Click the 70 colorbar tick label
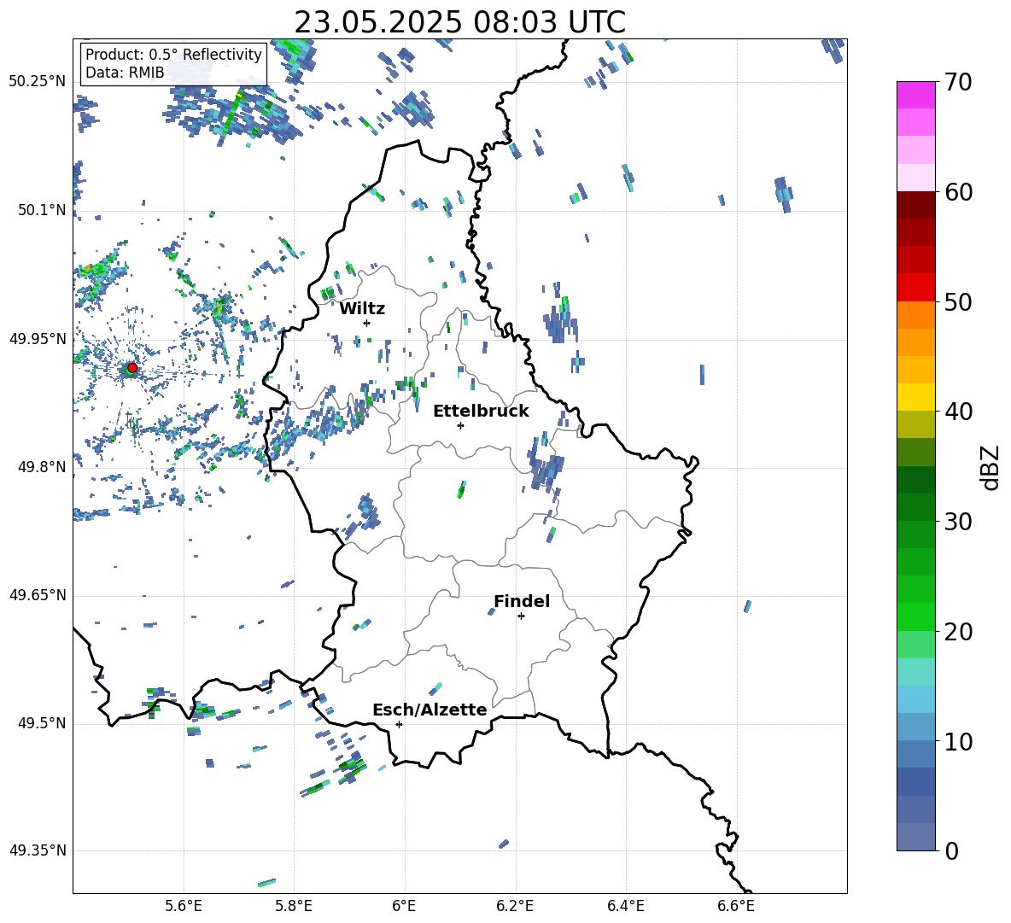The image size is (1011, 923). pyautogui.click(x=959, y=83)
